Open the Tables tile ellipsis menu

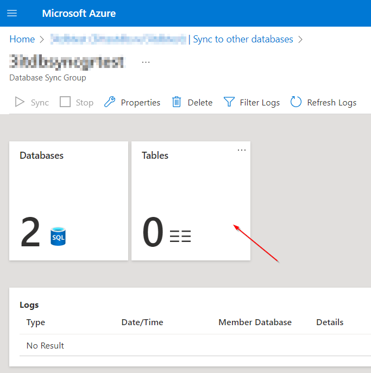[242, 150]
